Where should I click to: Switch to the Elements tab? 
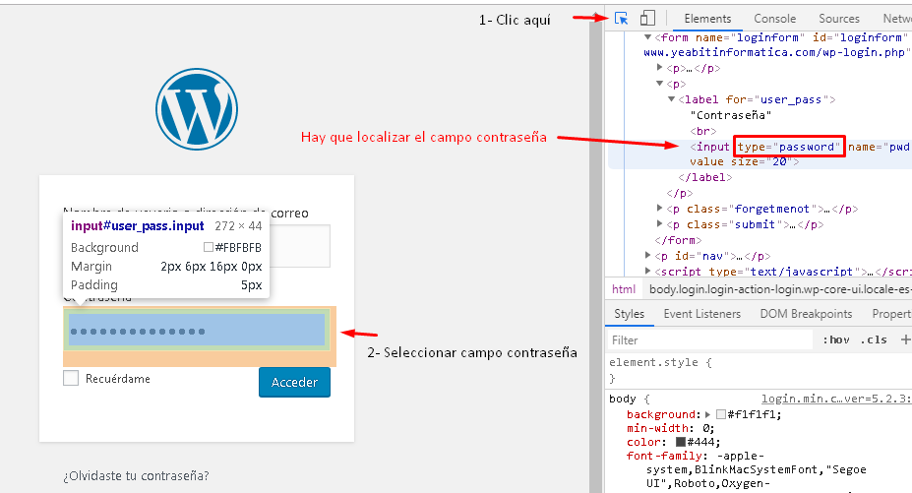(707, 19)
